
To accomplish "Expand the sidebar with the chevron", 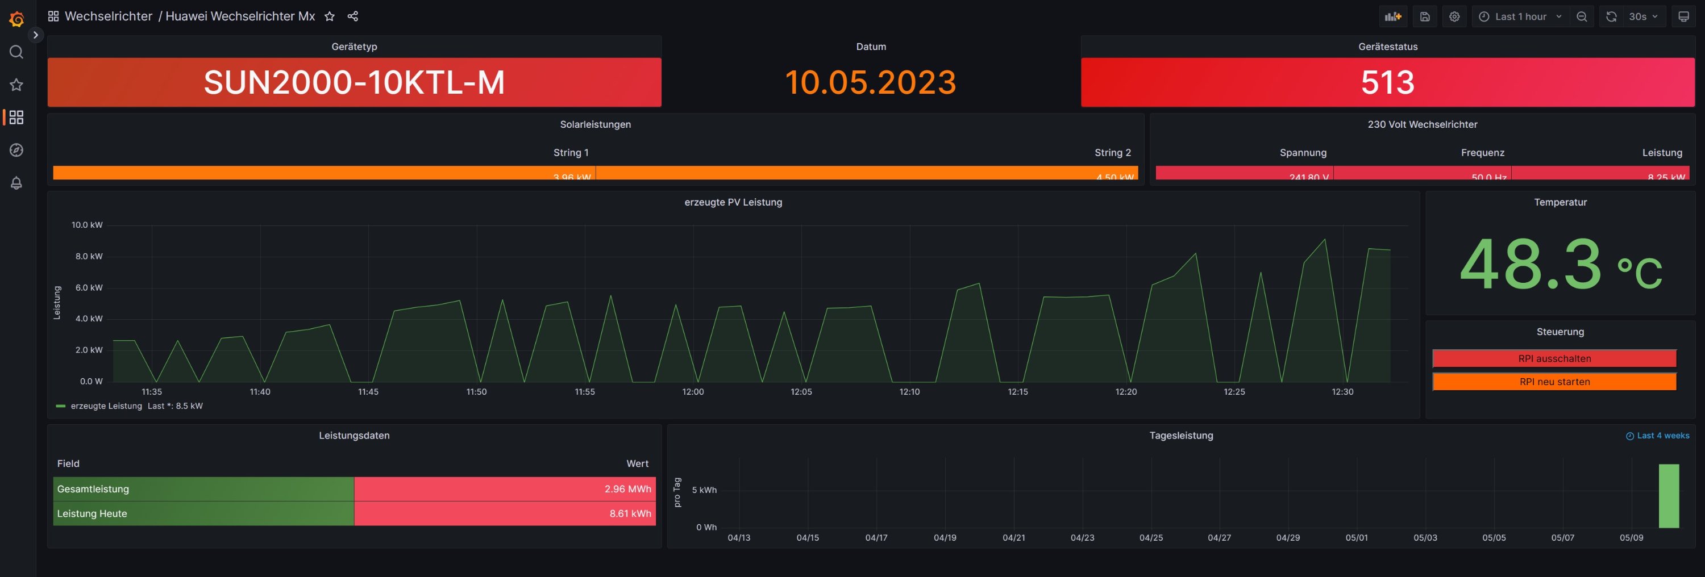I will pos(36,35).
